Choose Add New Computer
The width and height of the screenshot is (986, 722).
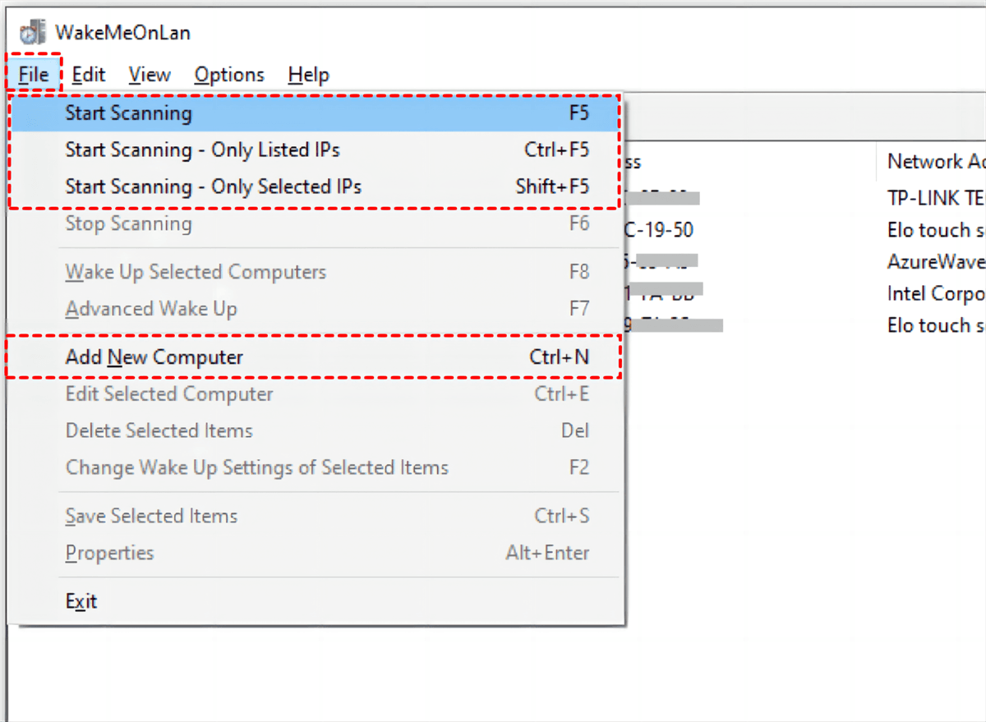coord(154,358)
